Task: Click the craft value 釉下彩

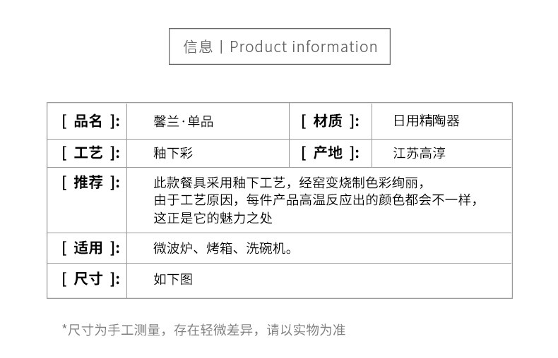Action: pos(173,153)
